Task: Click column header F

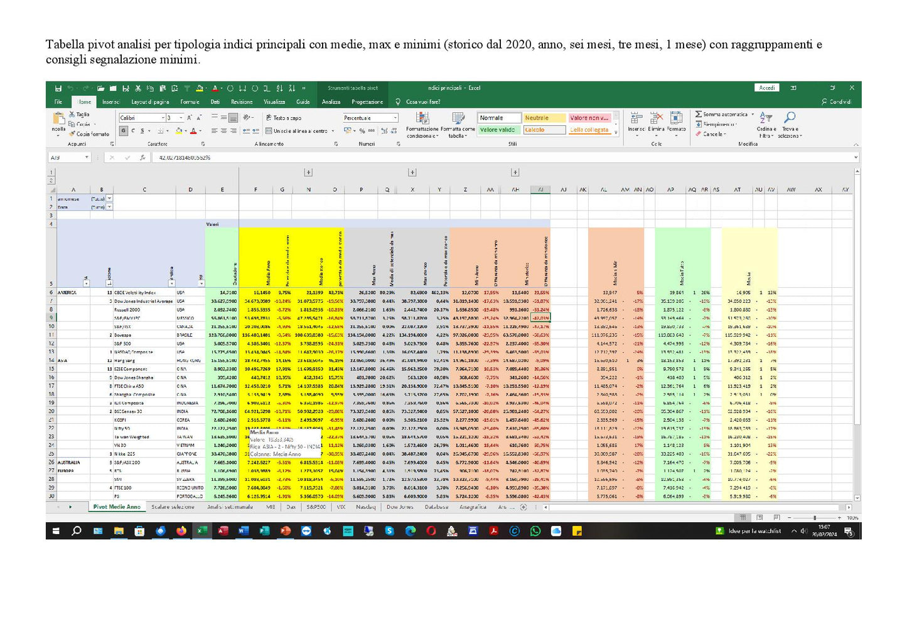Action: pos(255,189)
